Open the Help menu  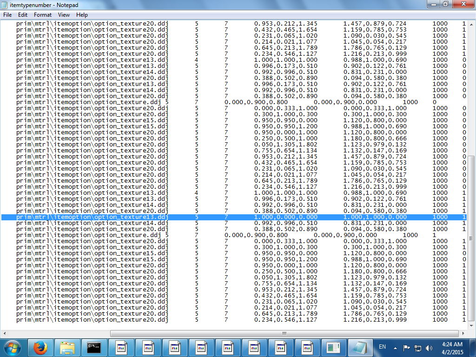click(x=82, y=15)
